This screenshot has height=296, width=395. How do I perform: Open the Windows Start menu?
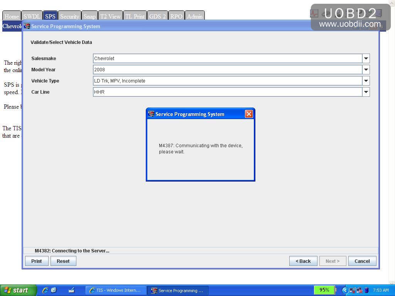pos(18,290)
